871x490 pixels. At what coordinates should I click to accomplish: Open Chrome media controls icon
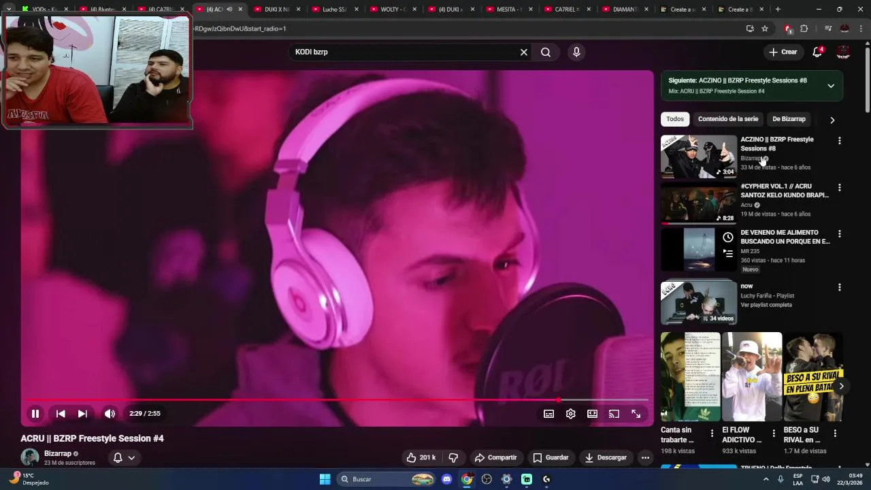(x=828, y=29)
